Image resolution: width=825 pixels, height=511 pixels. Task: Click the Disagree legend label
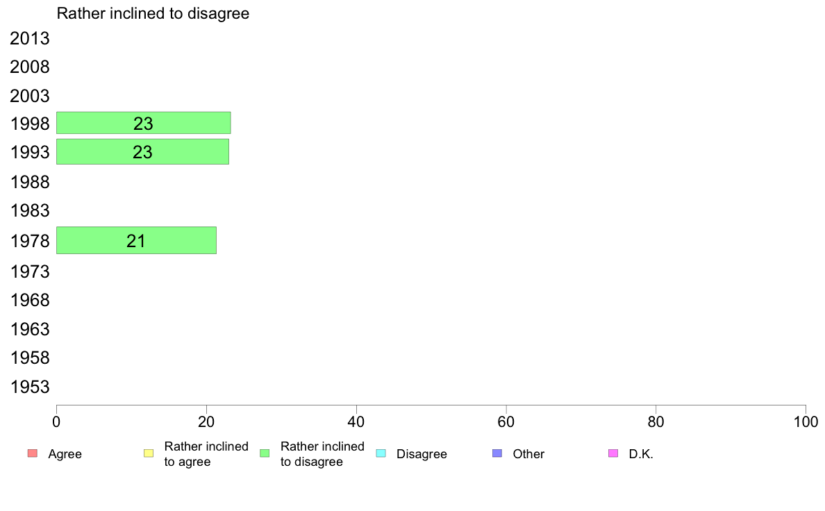tap(422, 454)
